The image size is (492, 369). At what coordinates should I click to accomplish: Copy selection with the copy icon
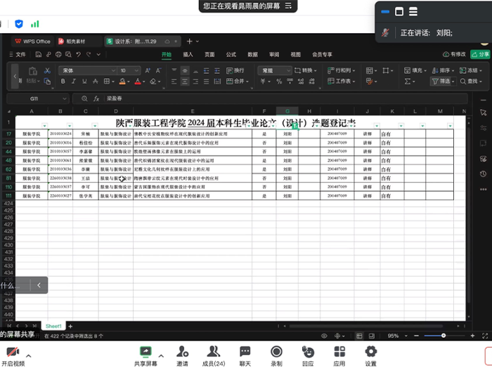click(47, 82)
